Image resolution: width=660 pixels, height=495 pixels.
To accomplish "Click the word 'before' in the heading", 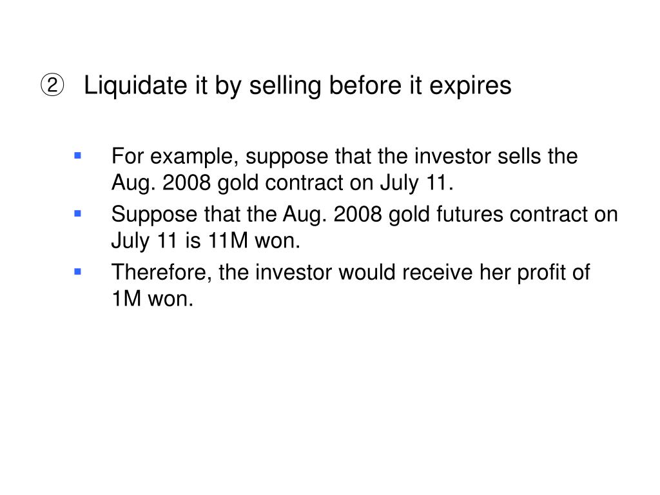I will (x=366, y=86).
